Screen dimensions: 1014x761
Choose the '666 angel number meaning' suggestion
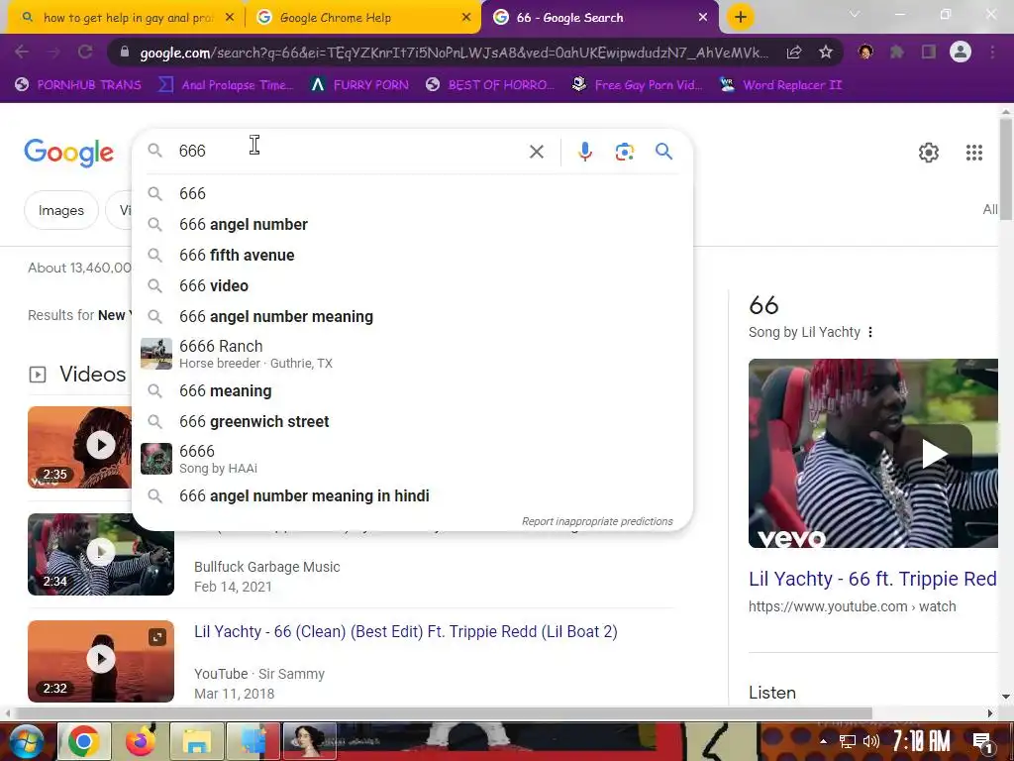tap(412, 316)
